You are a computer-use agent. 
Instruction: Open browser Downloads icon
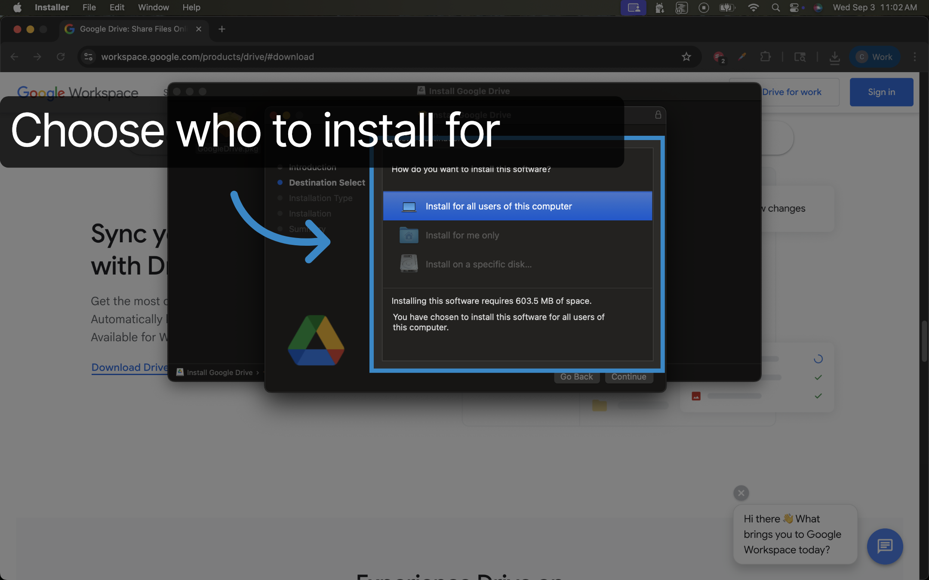coord(835,57)
